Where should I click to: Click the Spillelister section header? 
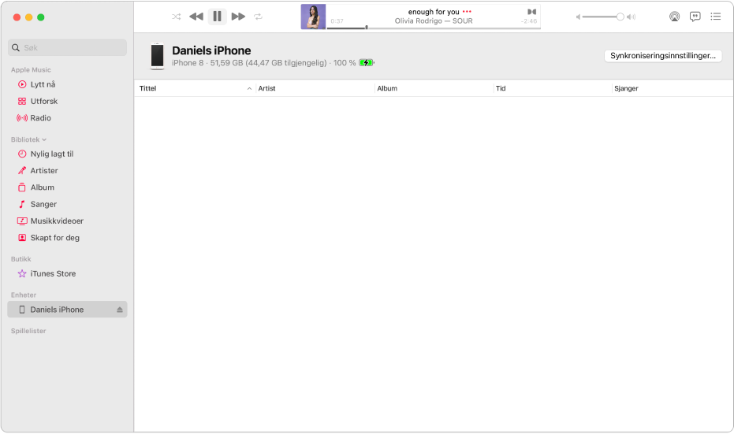coord(28,331)
